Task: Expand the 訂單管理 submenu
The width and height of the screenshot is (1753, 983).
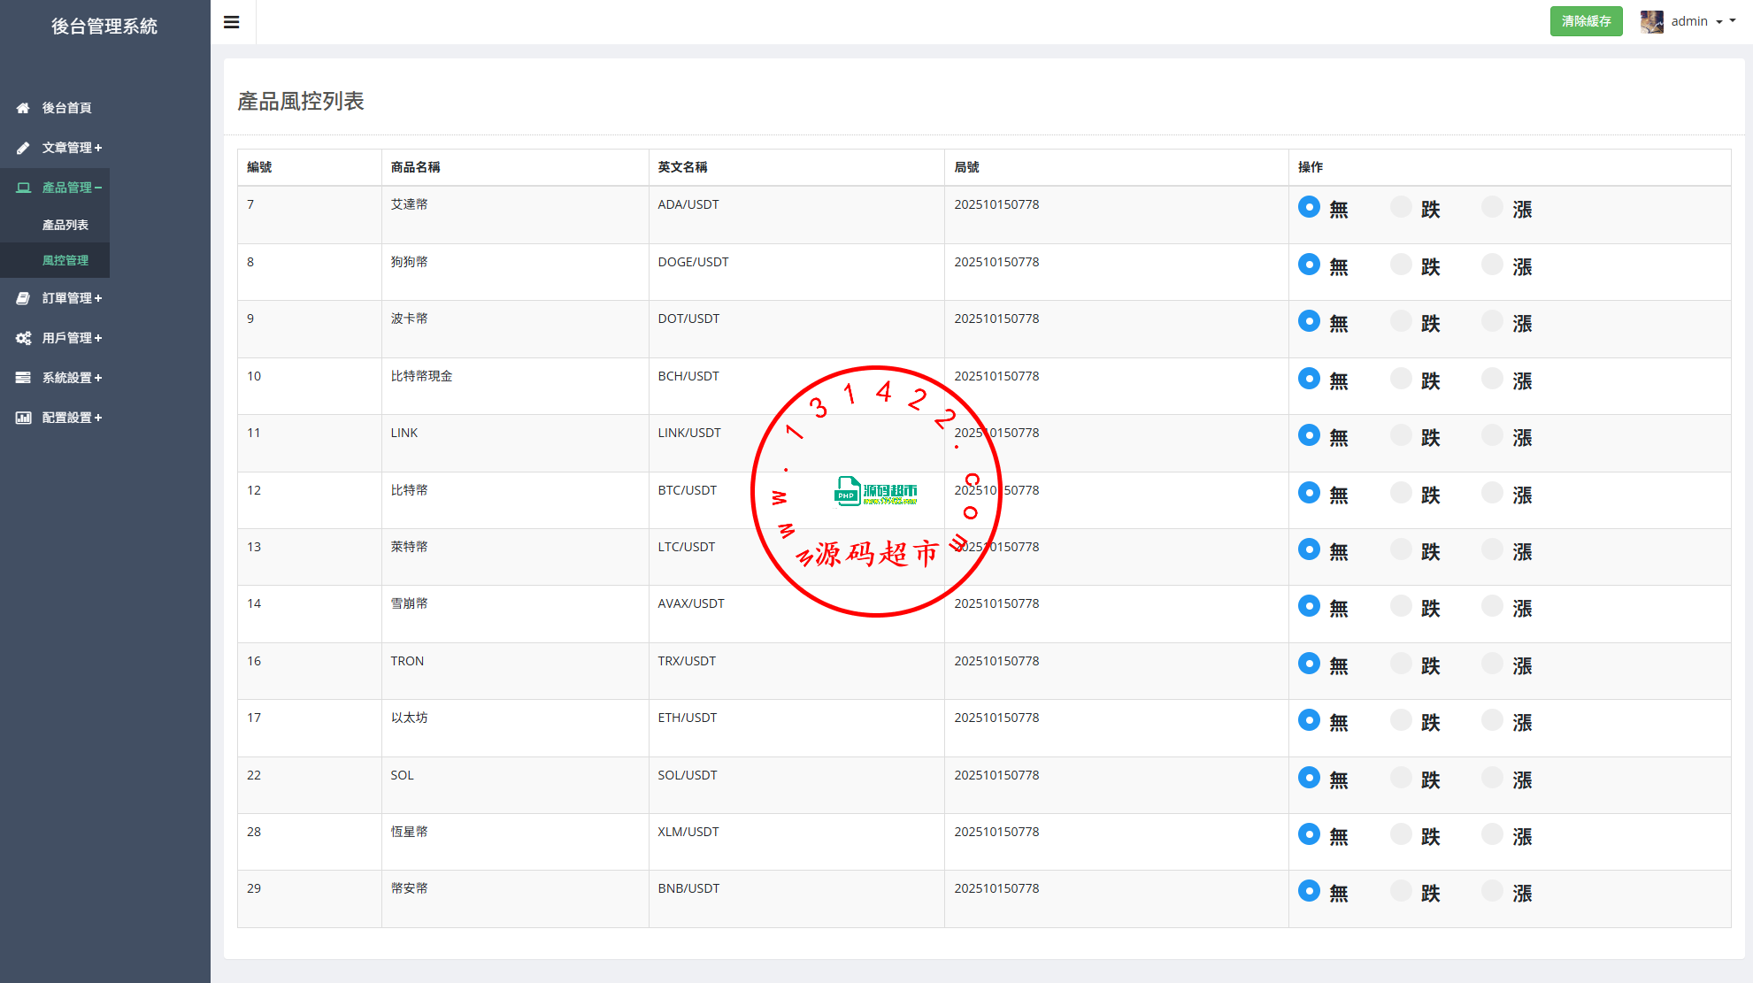Action: coord(72,298)
